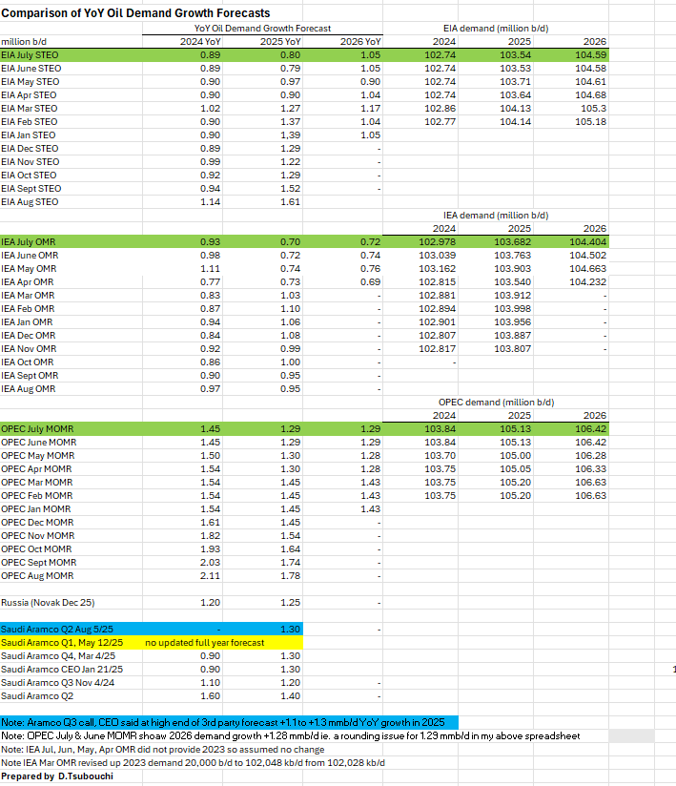Viewport: 676px width, 786px height.
Task: Select the EIA Feb STEO value 1.37
Action: (290, 122)
